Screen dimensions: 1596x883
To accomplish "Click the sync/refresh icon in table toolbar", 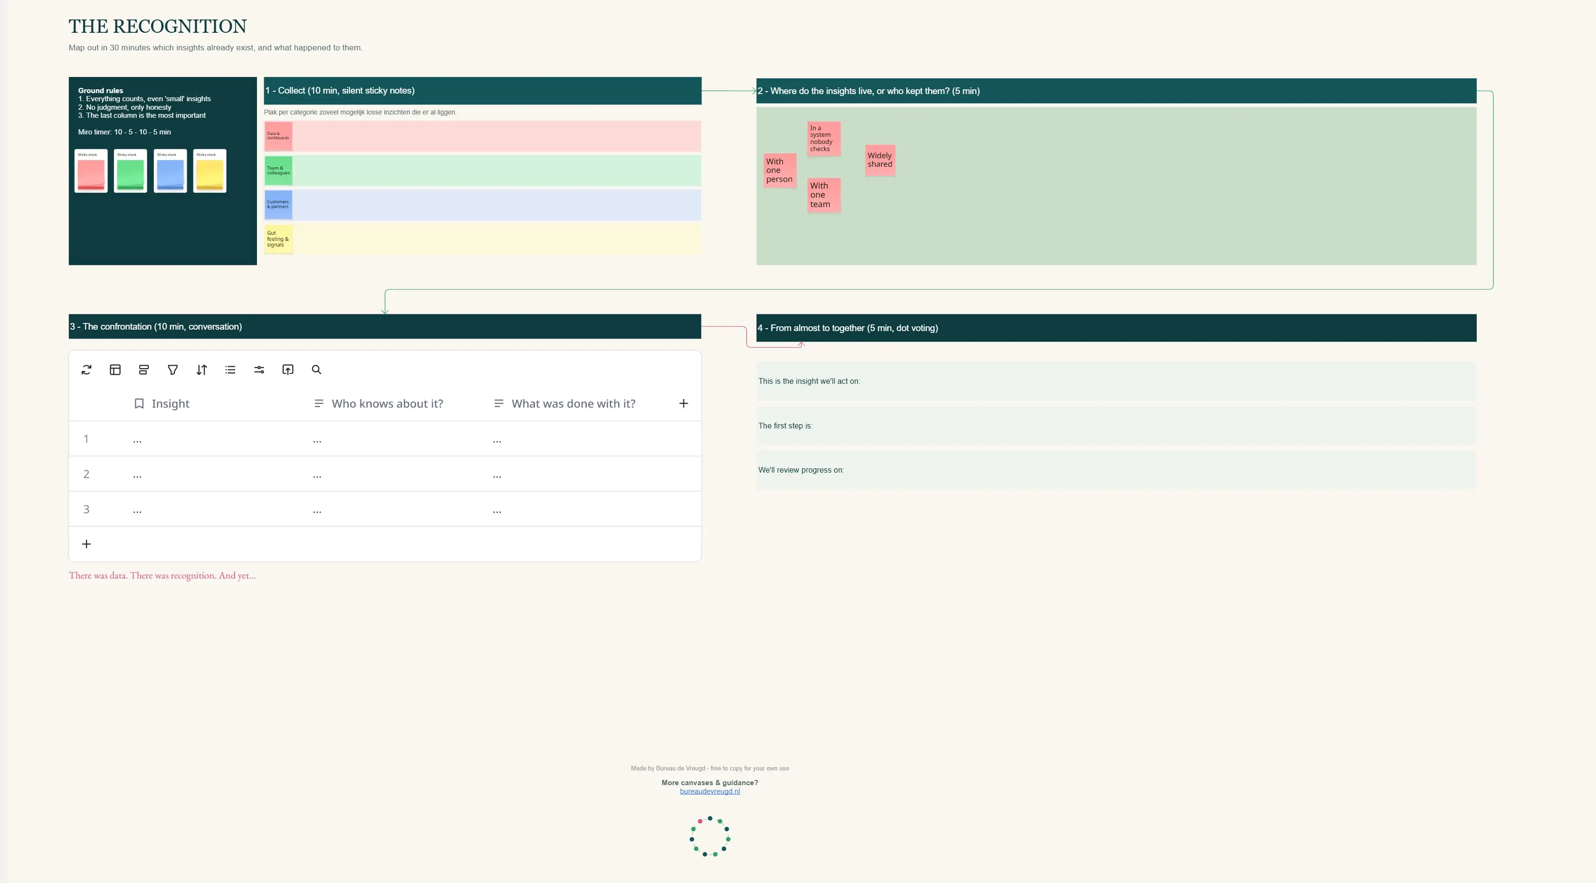I will [x=86, y=370].
